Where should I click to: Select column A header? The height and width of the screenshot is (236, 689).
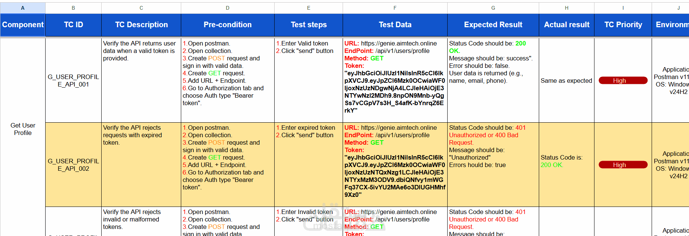[x=23, y=8]
